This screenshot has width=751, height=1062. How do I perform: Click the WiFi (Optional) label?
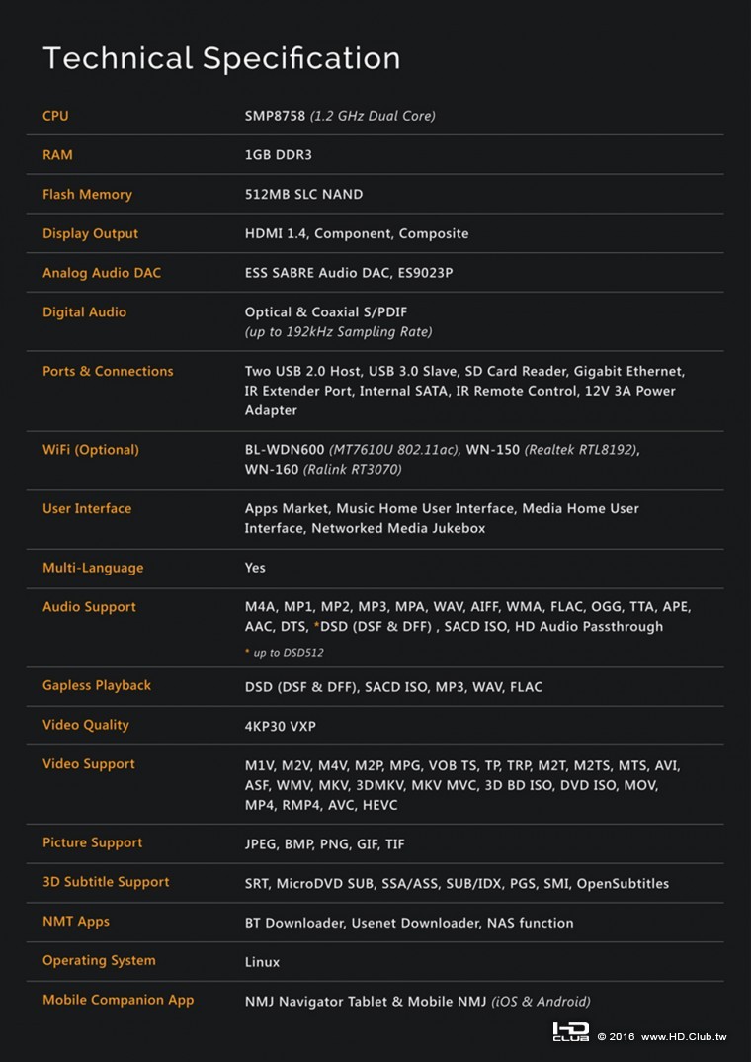click(x=90, y=450)
